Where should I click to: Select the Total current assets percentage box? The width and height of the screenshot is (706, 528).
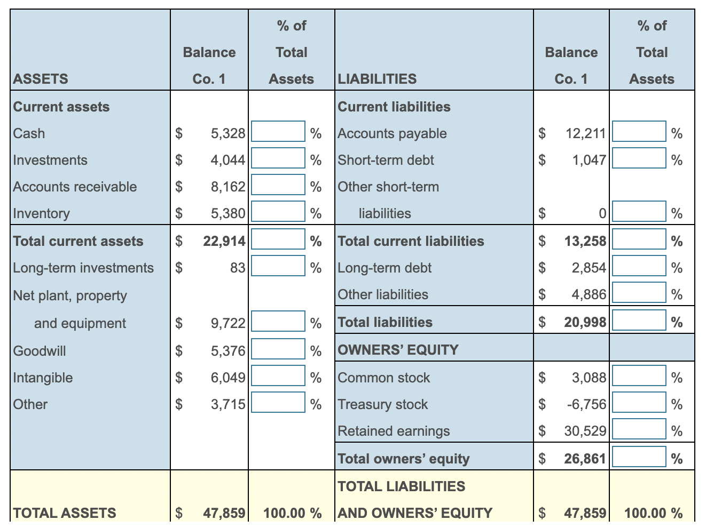pyautogui.click(x=277, y=239)
